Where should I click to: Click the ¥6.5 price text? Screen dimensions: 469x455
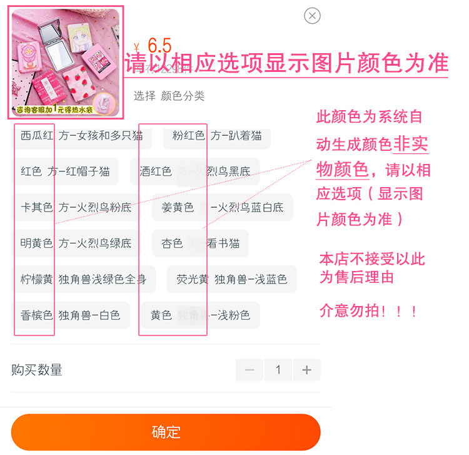click(153, 46)
